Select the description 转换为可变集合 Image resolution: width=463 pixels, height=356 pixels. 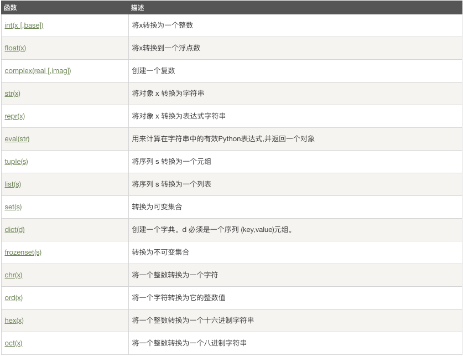(157, 207)
